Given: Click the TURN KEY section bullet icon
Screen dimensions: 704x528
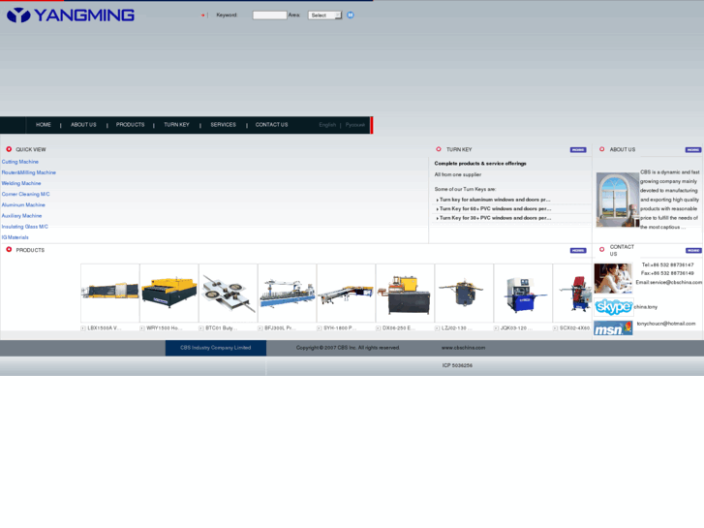Looking at the screenshot, I should click(x=439, y=149).
